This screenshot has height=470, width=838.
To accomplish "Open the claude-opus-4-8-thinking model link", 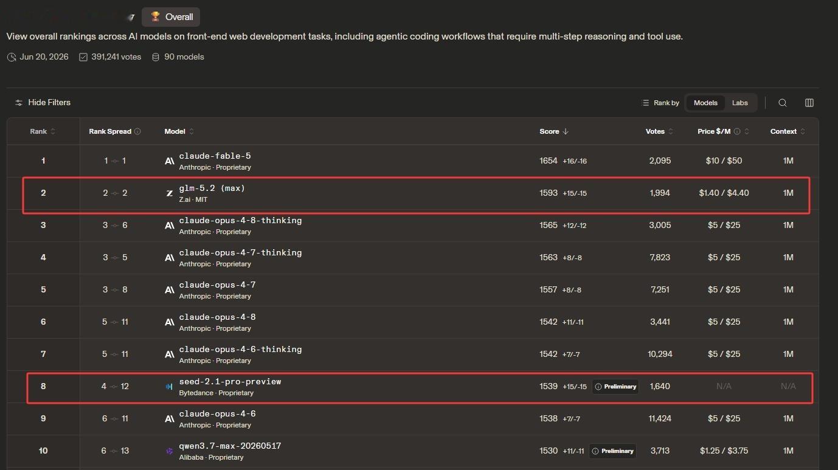I will coord(240,221).
